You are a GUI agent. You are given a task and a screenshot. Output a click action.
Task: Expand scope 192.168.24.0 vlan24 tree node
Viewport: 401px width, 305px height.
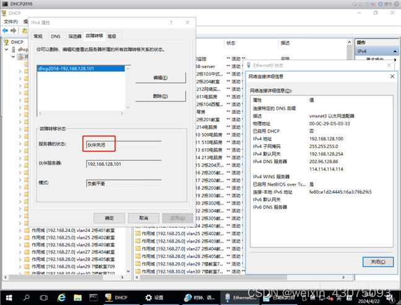tap(20, 230)
